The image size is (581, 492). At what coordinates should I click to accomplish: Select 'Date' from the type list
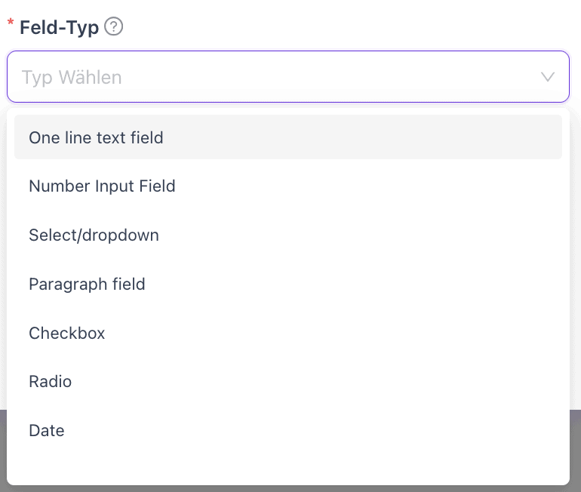coord(47,430)
